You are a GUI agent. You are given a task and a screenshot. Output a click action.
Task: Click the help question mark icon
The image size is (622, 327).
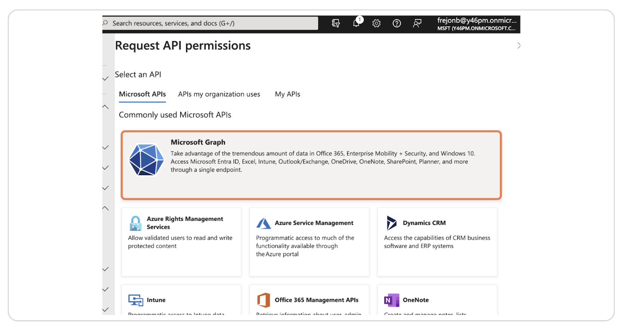click(396, 23)
